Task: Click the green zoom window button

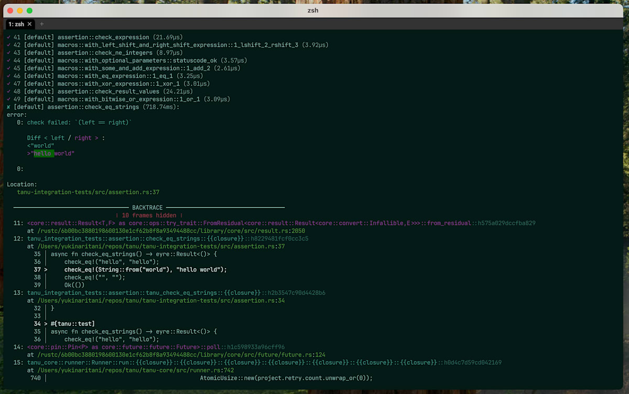Action: (29, 10)
